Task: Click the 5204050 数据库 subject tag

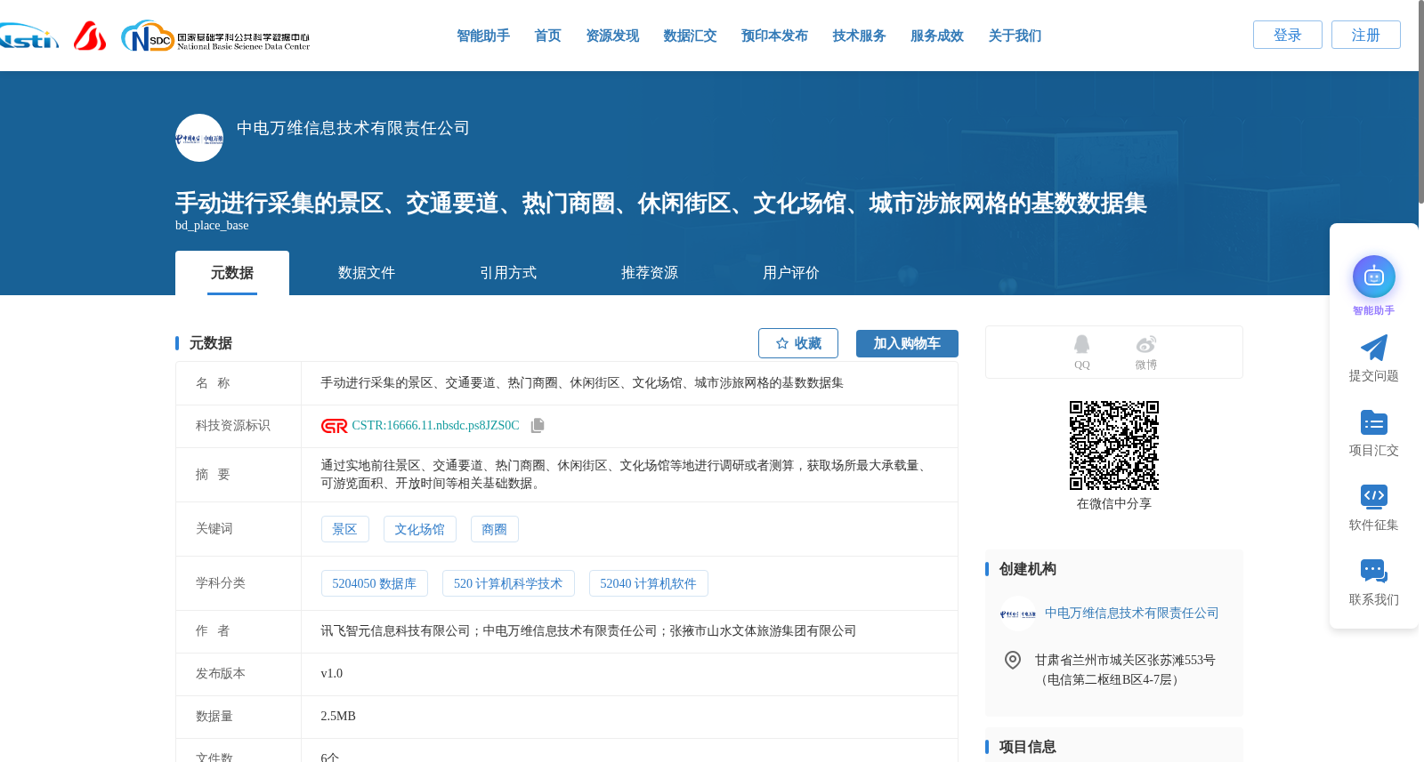Action: [375, 583]
